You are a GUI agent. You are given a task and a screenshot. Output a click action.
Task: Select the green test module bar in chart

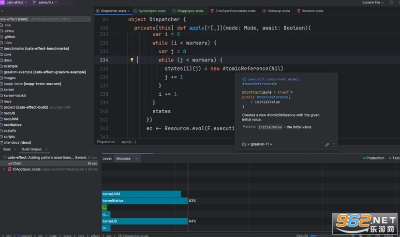pos(104,207)
